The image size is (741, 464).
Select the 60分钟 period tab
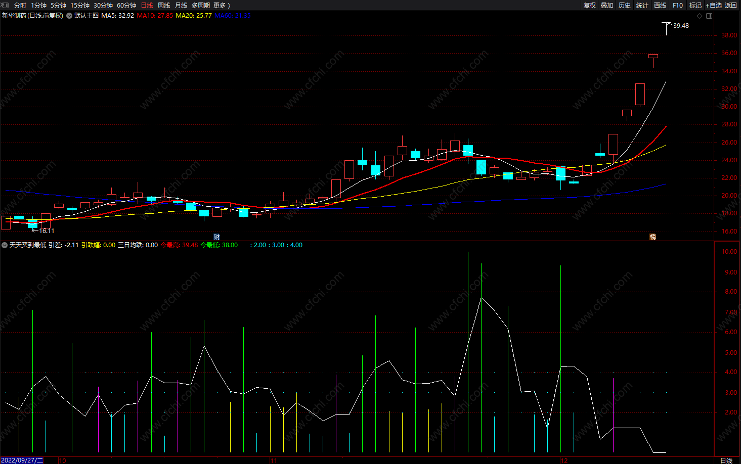click(x=126, y=5)
